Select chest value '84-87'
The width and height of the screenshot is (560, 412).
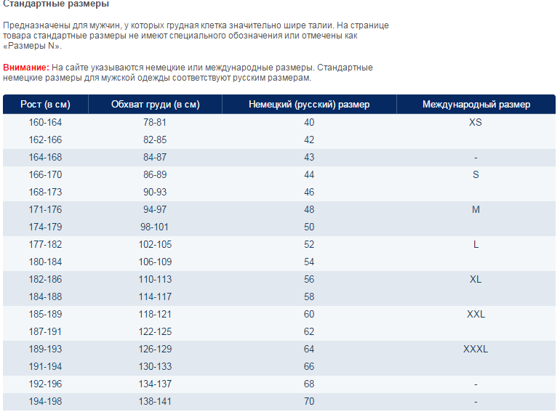(155, 157)
